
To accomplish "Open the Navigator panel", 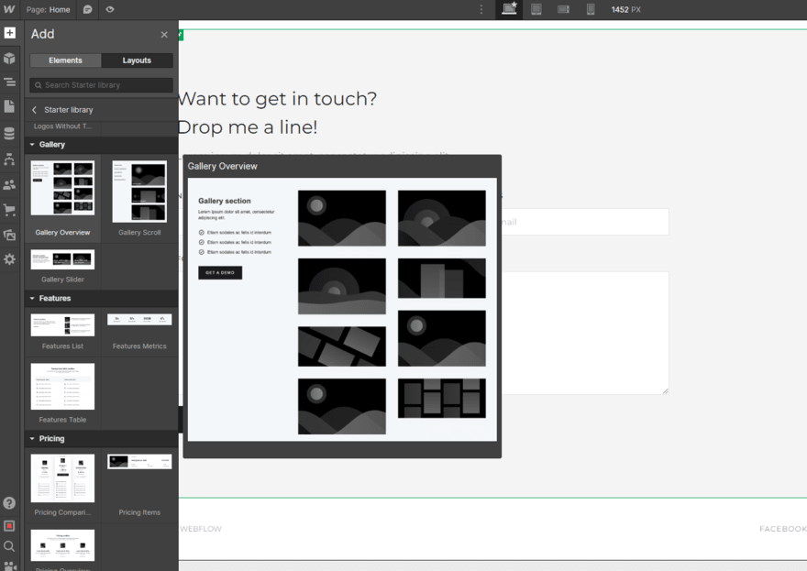I will tap(9, 82).
